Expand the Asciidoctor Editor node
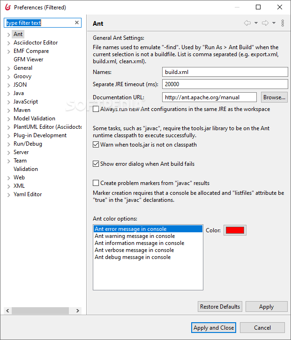291x340 pixels. (9, 43)
